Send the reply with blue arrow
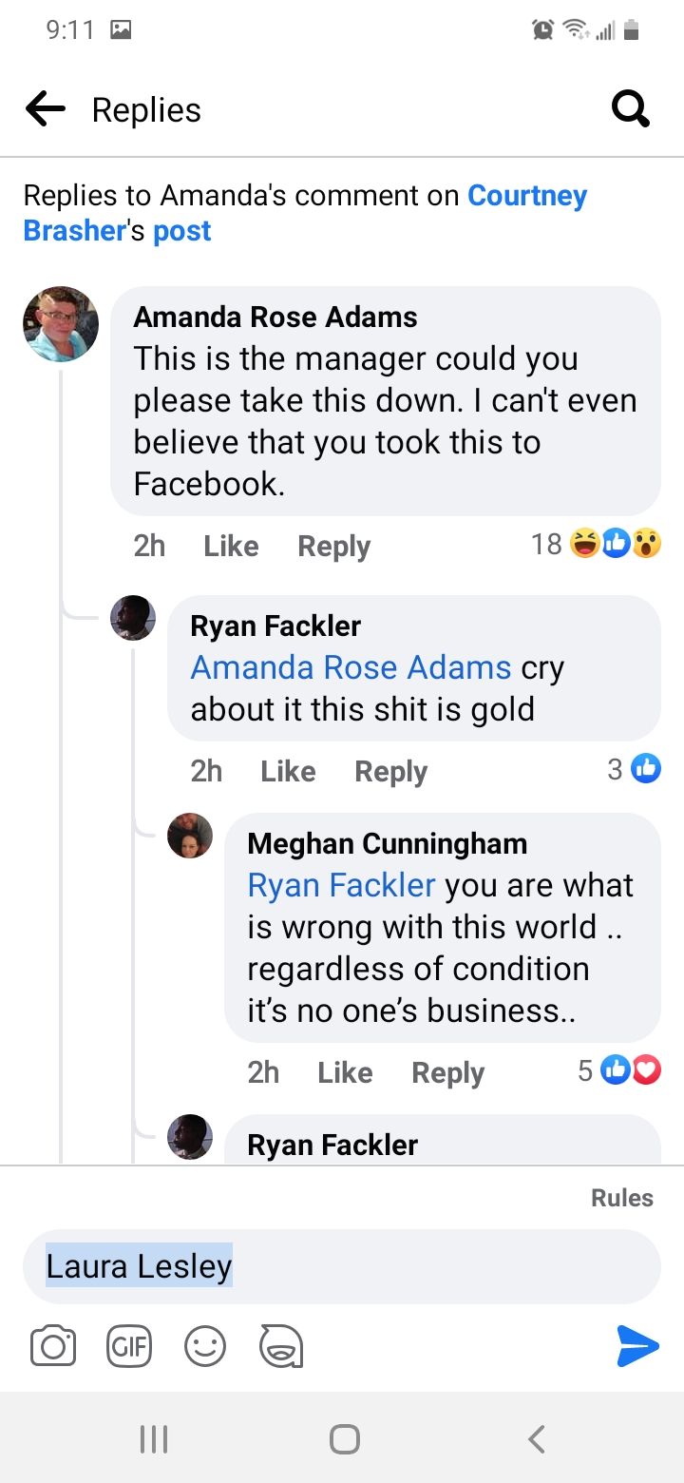684x1483 pixels. point(636,1346)
